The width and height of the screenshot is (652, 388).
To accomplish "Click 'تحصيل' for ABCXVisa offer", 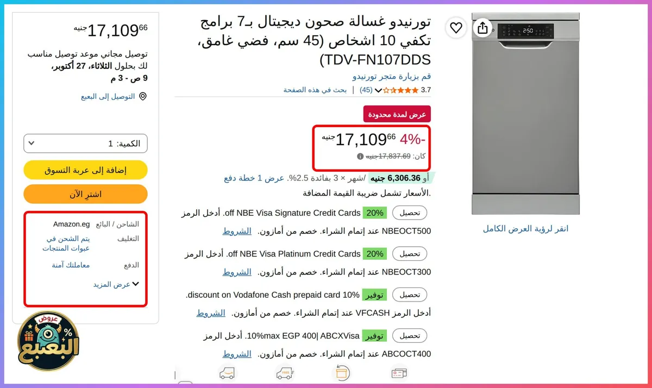I will pos(410,336).
